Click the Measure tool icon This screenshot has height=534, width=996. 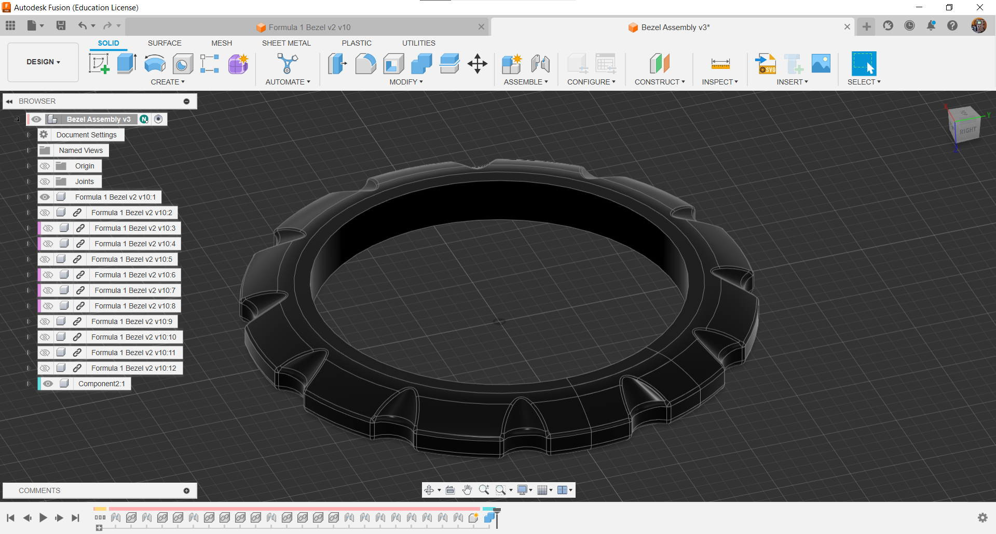click(x=720, y=64)
